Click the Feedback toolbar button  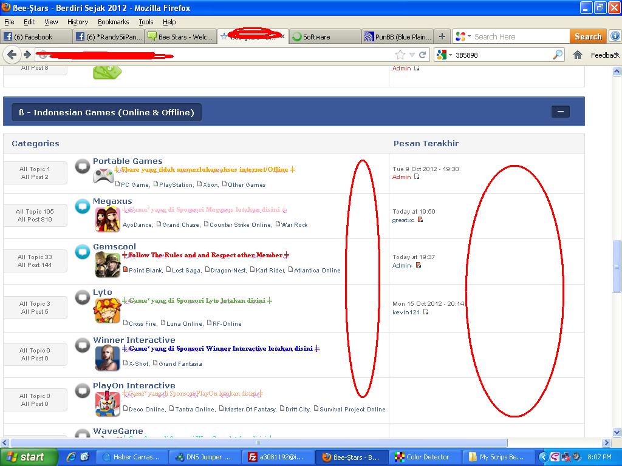click(604, 55)
